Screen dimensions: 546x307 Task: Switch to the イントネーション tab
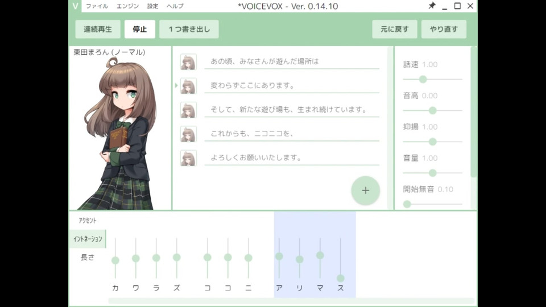[88, 239]
